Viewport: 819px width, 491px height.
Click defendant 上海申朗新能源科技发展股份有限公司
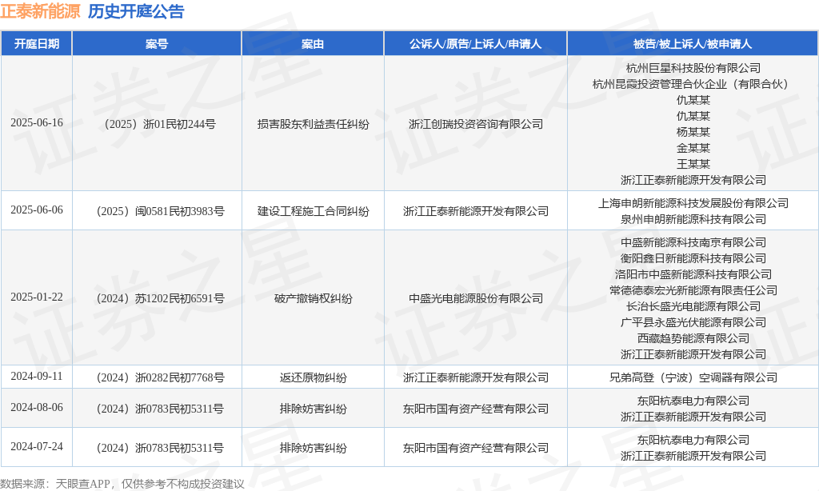tap(693, 203)
